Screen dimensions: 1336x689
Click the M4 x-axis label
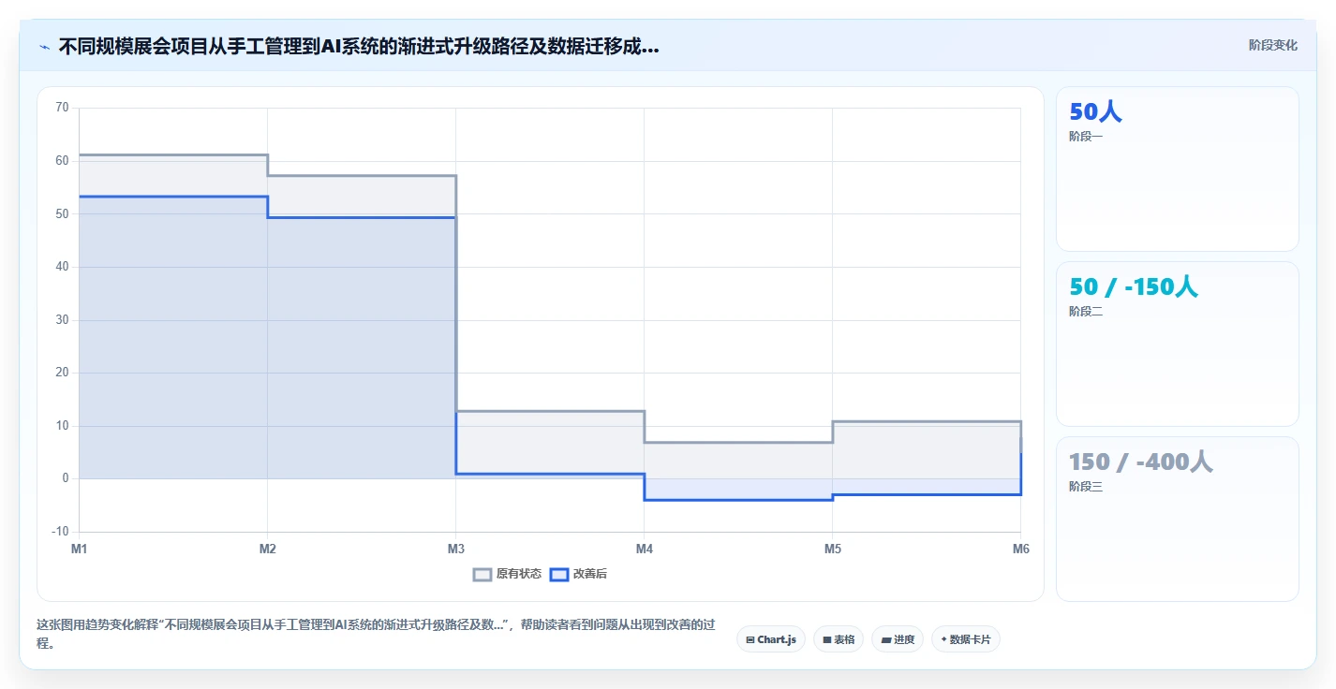click(645, 550)
